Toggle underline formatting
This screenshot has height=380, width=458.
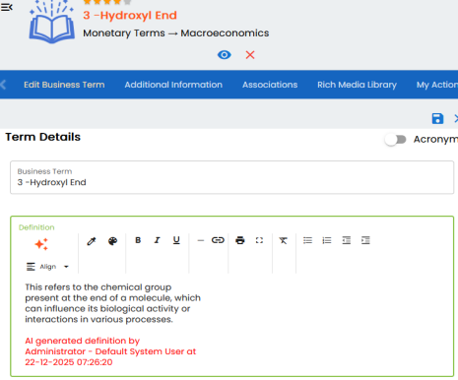pyautogui.click(x=176, y=240)
